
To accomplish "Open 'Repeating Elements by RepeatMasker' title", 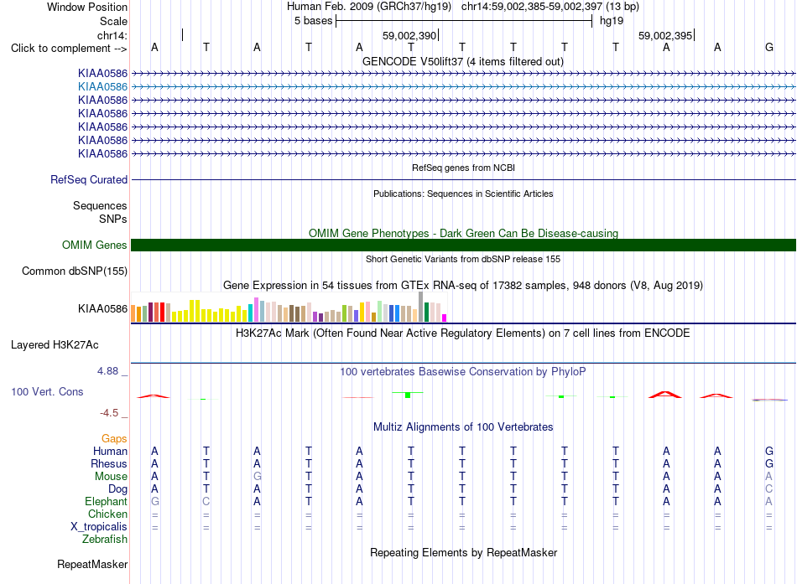I will click(x=463, y=552).
